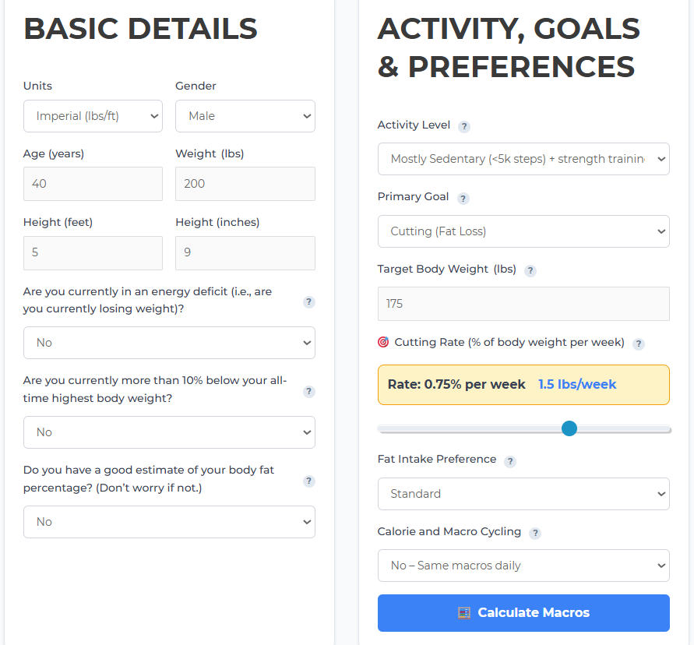Click the Cutting Rate help question mark
694x645 pixels.
coord(638,344)
